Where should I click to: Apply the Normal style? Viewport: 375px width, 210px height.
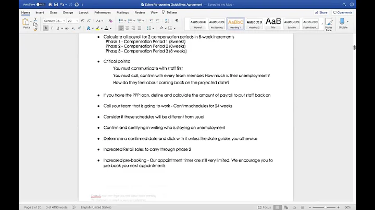(198, 24)
